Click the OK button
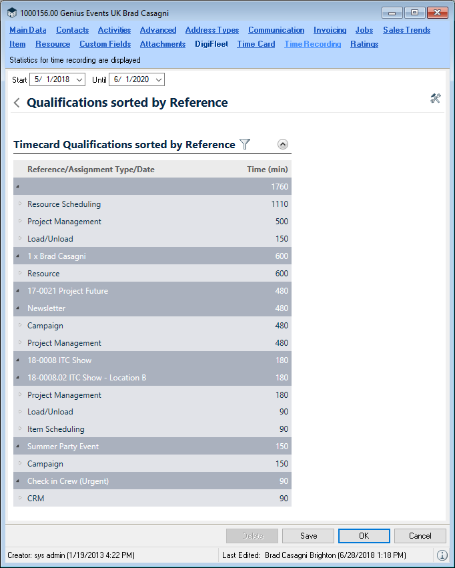Image resolution: width=455 pixels, height=568 pixels. pos(363,536)
